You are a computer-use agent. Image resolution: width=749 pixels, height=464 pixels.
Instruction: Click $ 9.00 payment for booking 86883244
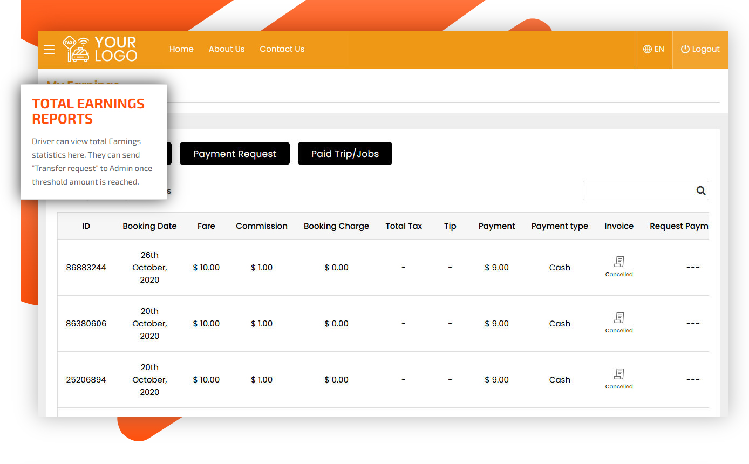496,268
